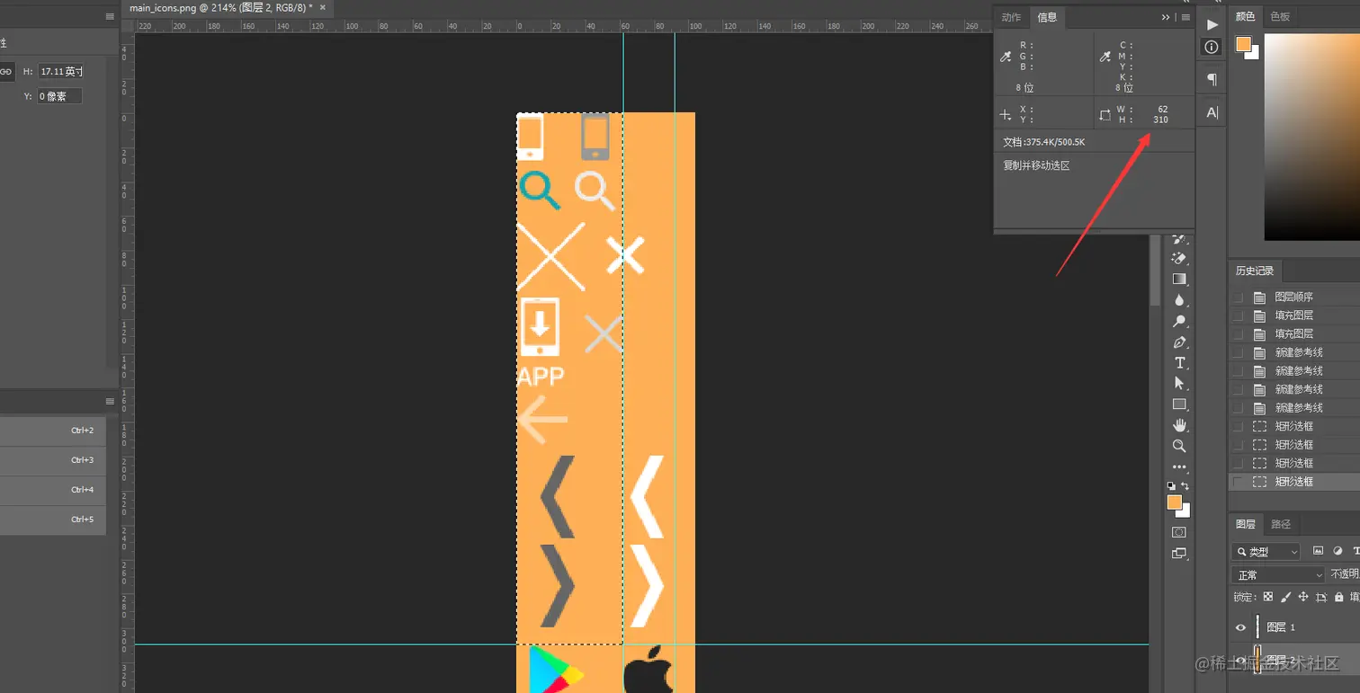Click the History Brush tool
The height and width of the screenshot is (693, 1360).
coord(1179,239)
